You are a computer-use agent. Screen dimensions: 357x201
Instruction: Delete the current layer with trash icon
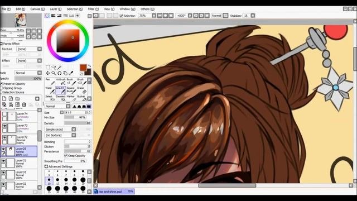[x=24, y=104]
